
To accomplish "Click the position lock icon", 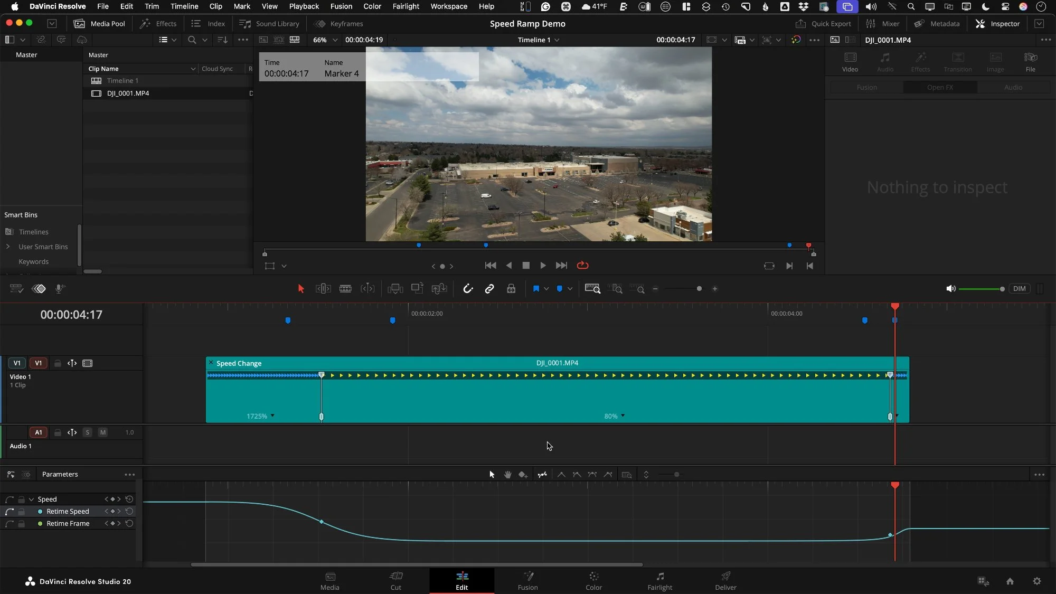I will click(x=511, y=289).
